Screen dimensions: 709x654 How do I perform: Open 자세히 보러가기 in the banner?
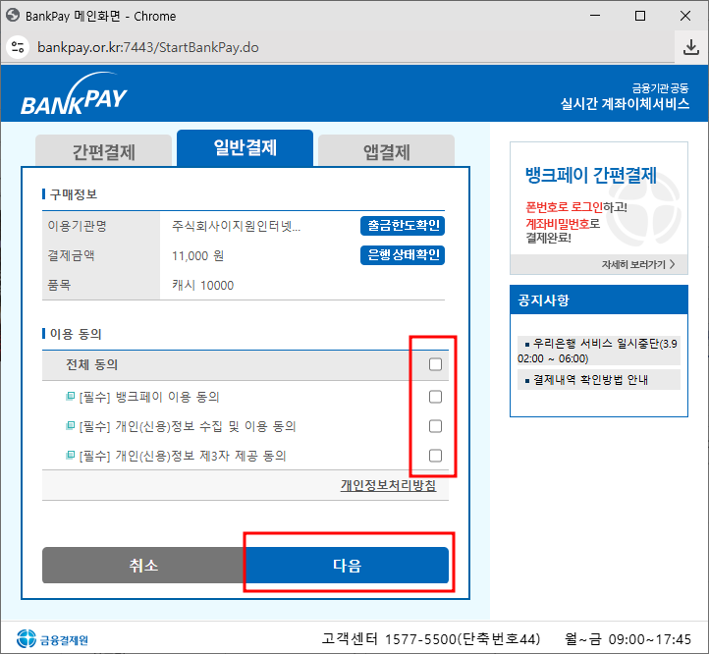[638, 265]
